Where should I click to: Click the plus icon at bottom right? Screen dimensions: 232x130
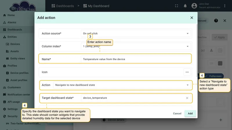pos(221,120)
